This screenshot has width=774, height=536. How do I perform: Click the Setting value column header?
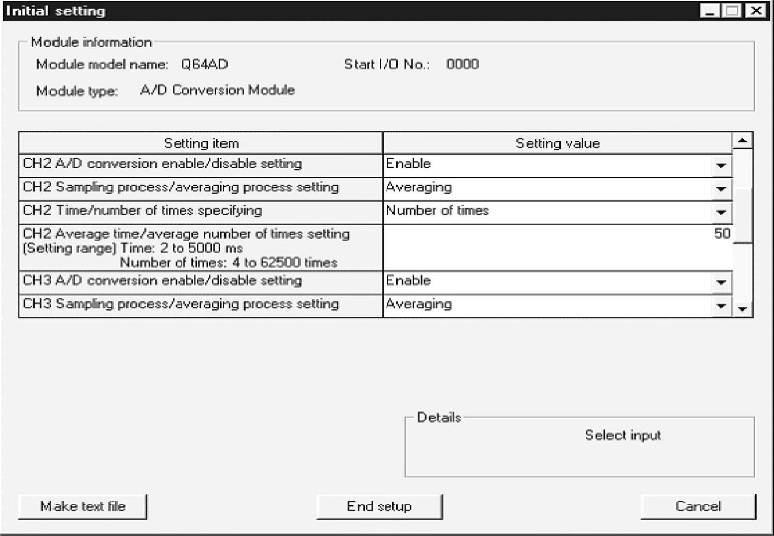558,143
